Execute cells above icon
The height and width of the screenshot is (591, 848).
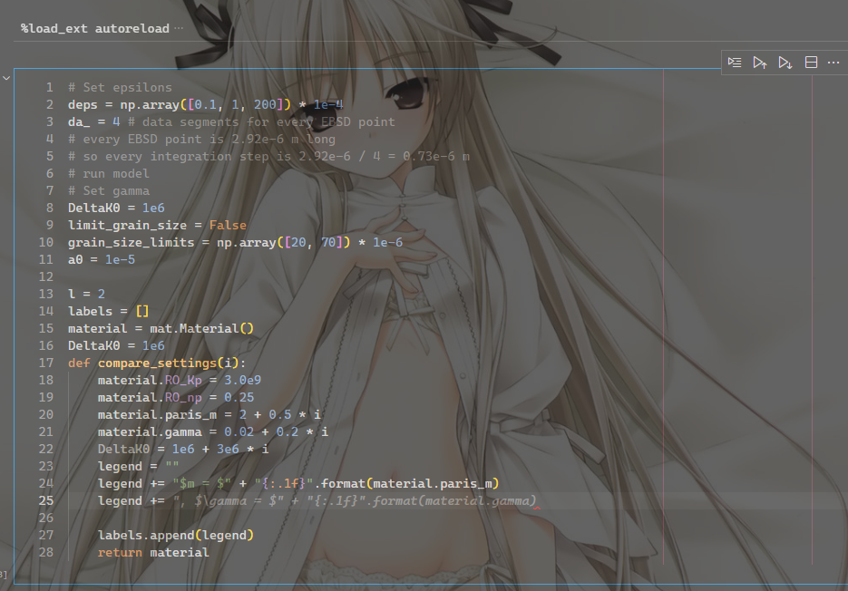click(760, 63)
